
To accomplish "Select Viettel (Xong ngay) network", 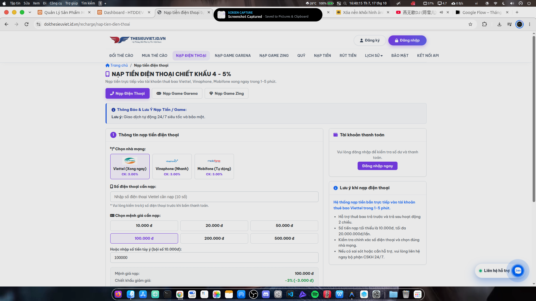I will click(x=130, y=166).
